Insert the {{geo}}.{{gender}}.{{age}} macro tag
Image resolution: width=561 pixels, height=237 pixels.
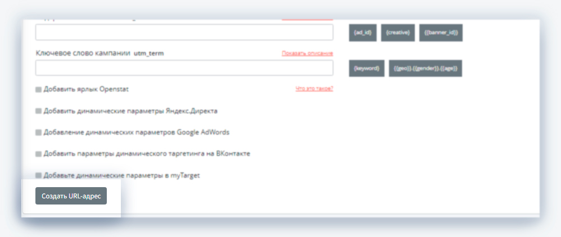(x=426, y=68)
